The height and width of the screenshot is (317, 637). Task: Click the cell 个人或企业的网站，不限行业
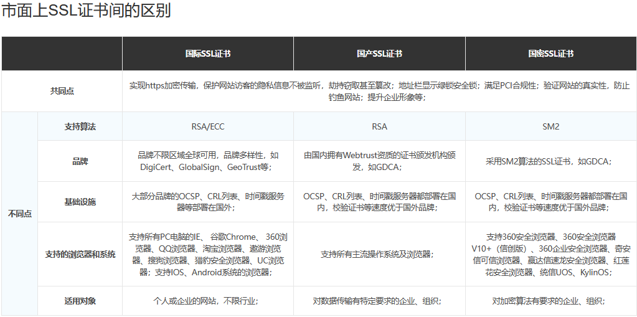tap(208, 301)
